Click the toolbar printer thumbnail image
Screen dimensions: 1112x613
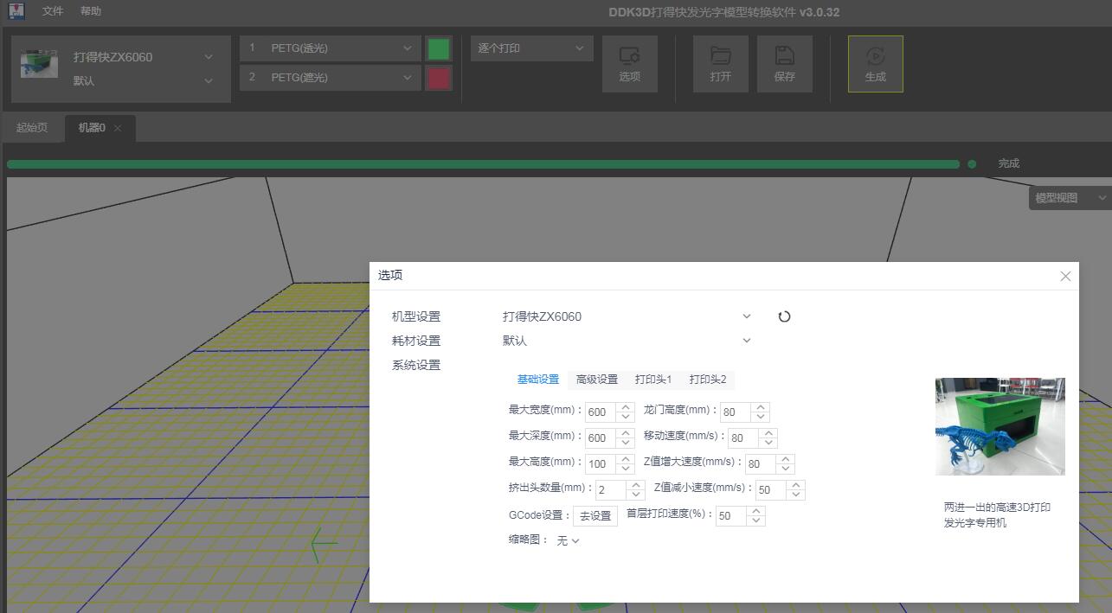(x=39, y=65)
